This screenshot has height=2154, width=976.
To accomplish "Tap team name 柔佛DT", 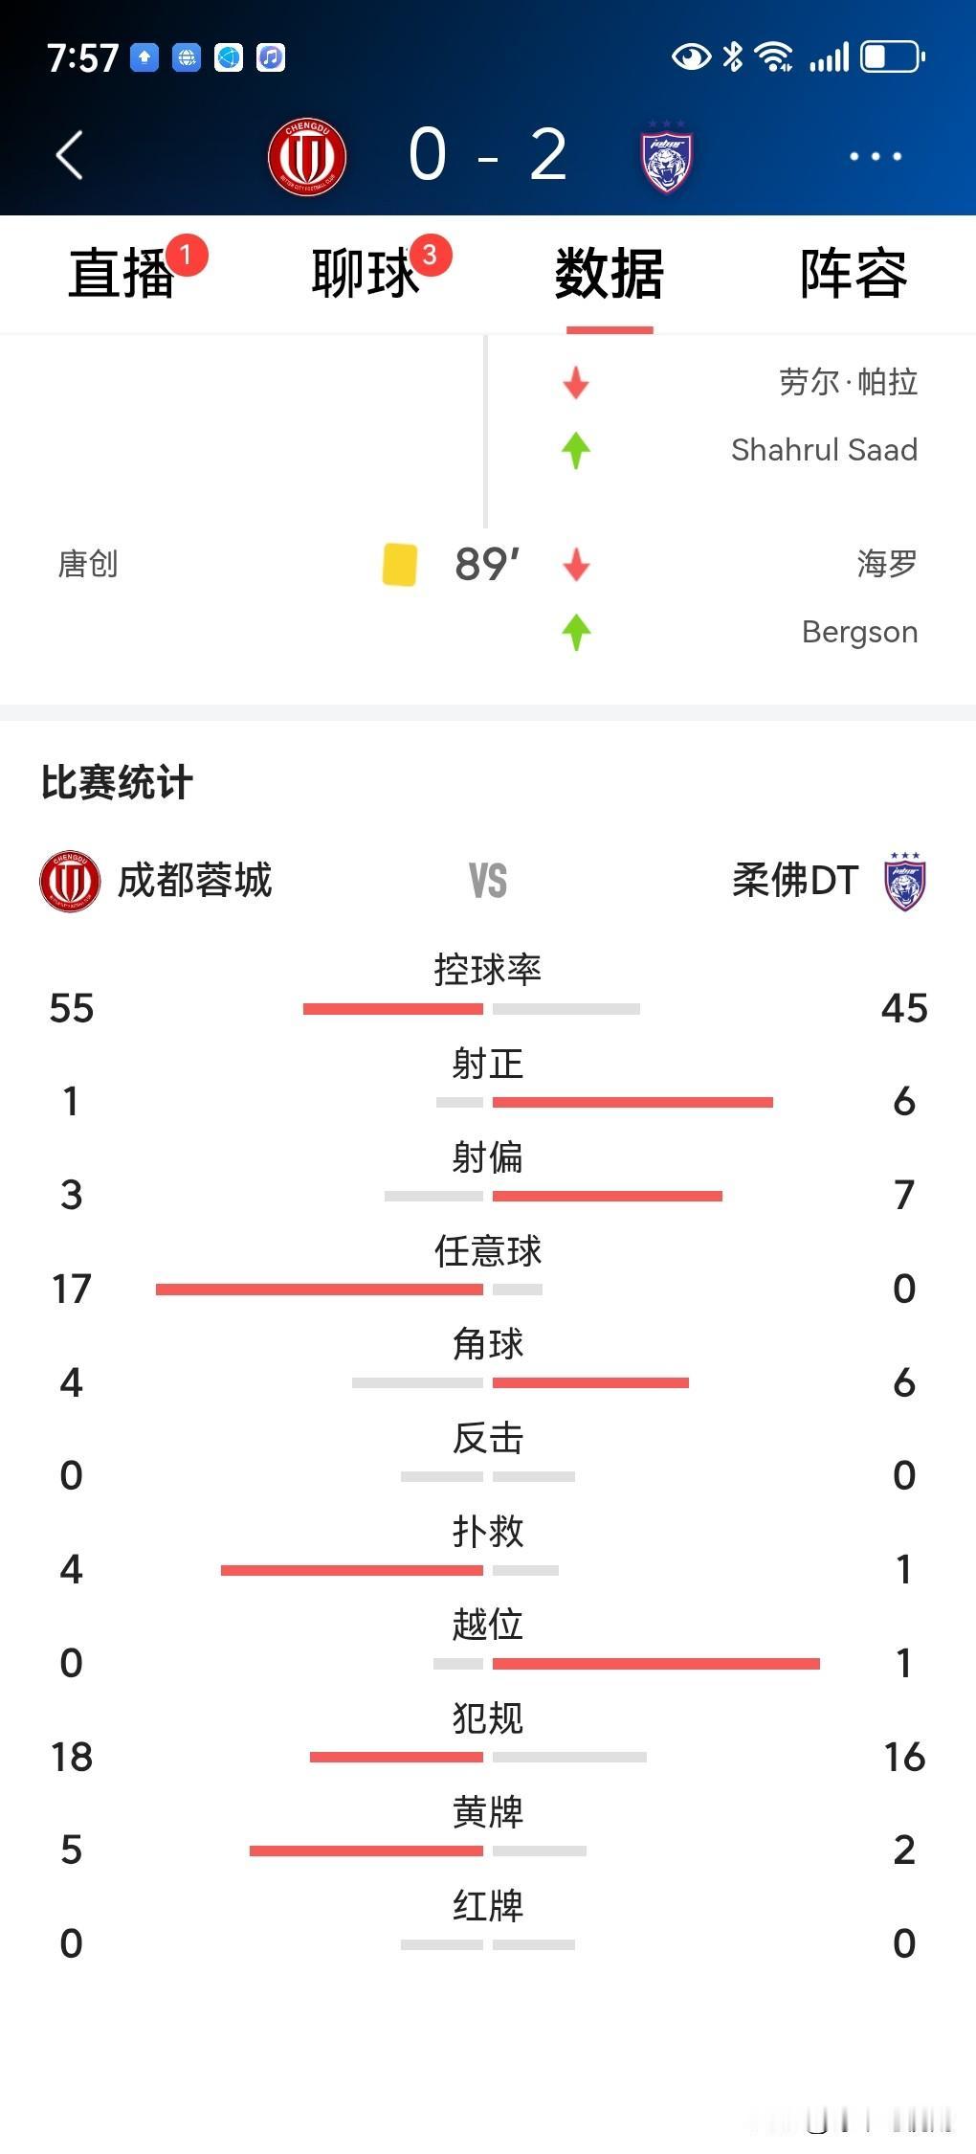I will 795,880.
